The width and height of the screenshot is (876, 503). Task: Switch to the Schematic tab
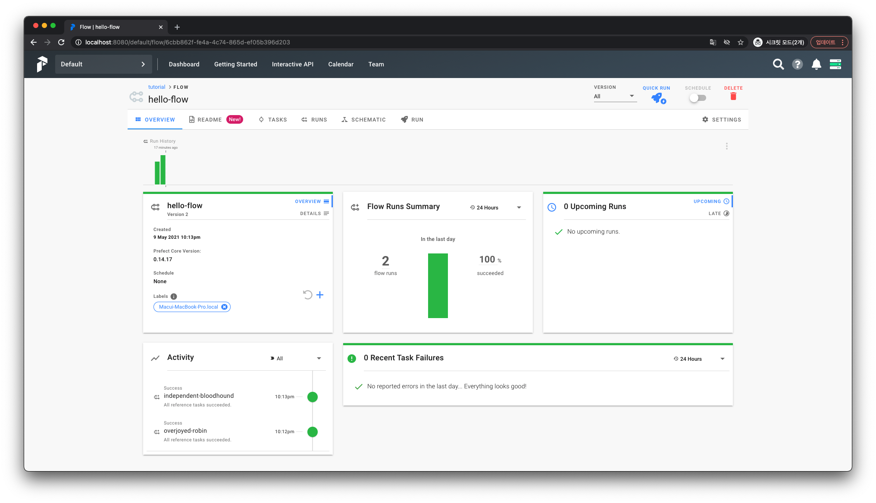pos(363,120)
